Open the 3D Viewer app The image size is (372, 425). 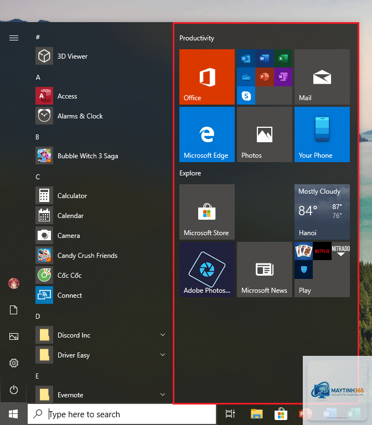pos(100,56)
